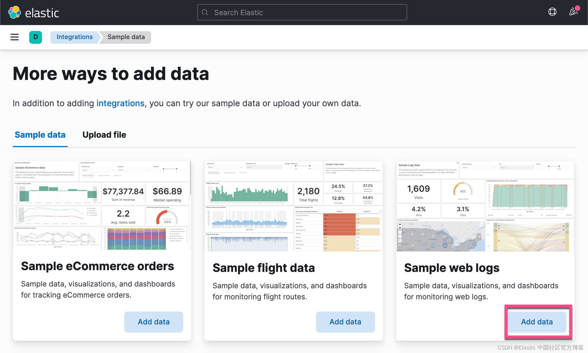Add data for Sample eCommerce orders

pos(153,322)
